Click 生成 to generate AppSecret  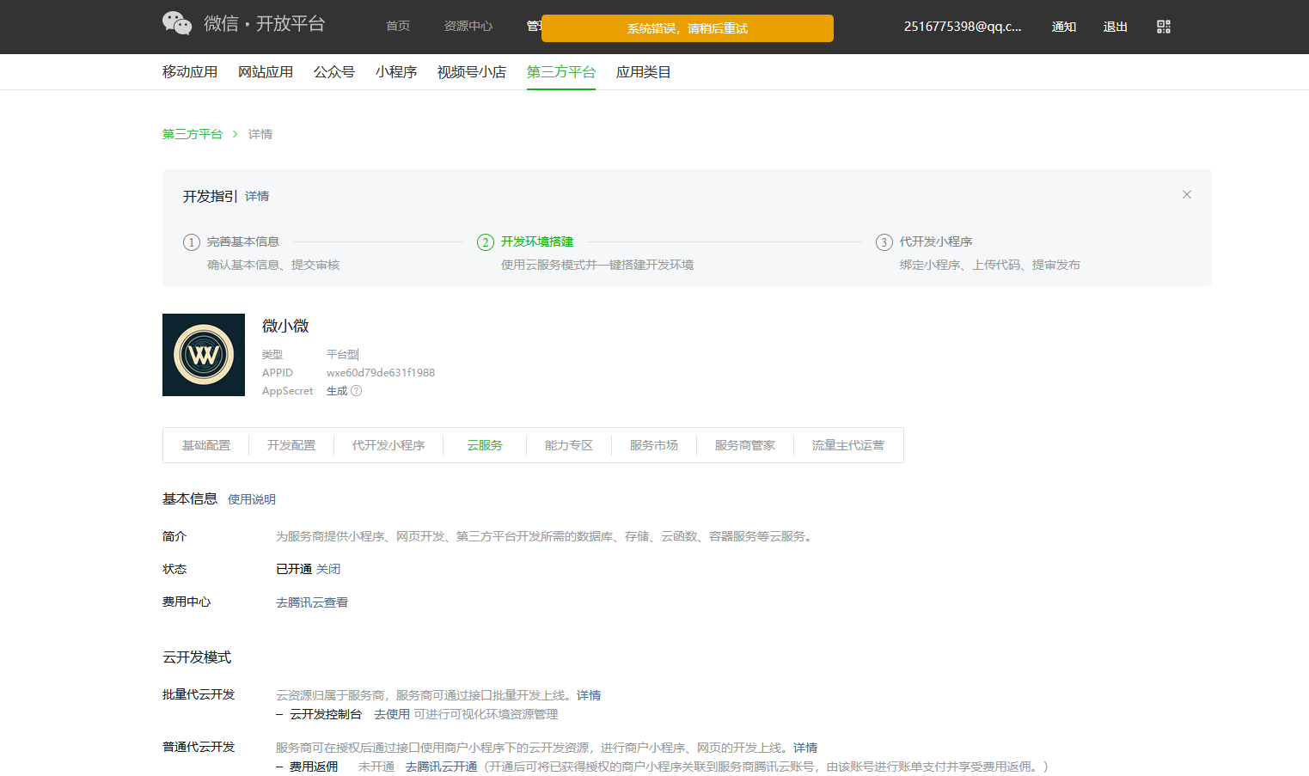(337, 391)
